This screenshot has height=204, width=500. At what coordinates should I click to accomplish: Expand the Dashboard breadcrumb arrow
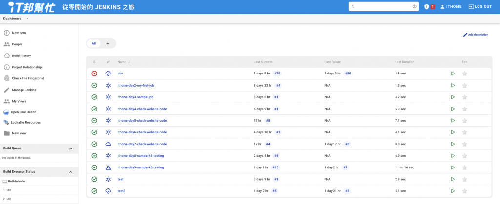[27, 19]
